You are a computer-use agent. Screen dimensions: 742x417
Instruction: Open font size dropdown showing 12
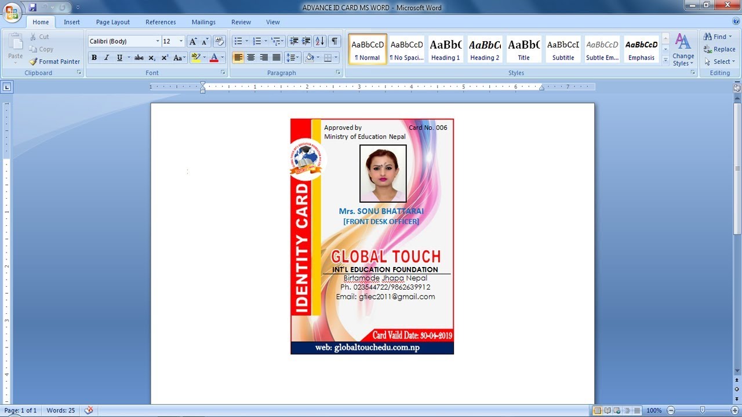[181, 41]
